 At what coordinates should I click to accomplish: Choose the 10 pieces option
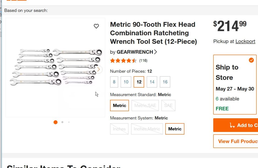pyautogui.click(x=126, y=82)
